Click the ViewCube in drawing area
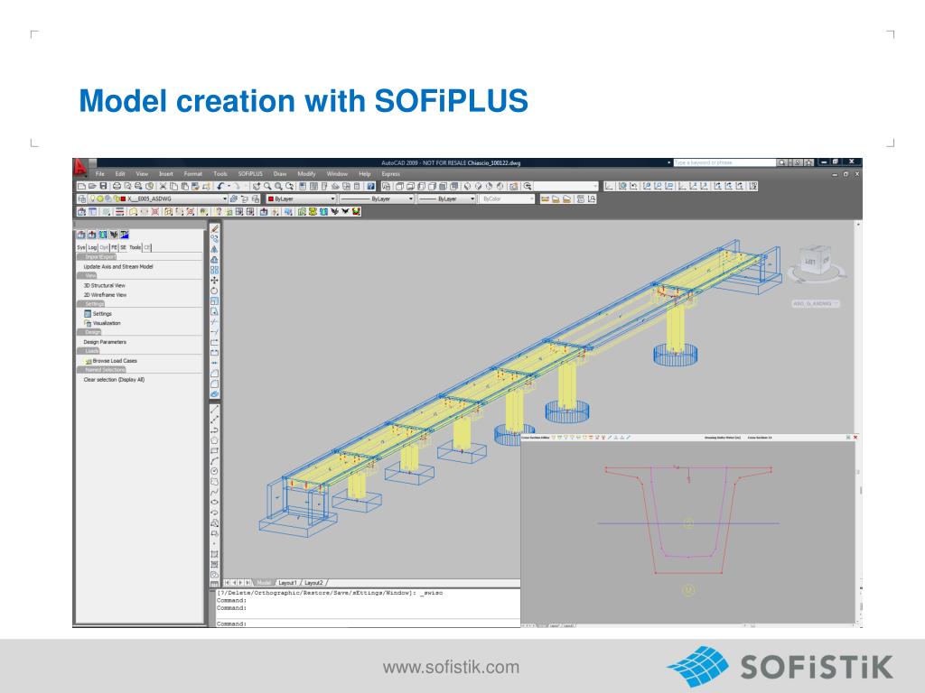925x693 pixels. point(816,261)
